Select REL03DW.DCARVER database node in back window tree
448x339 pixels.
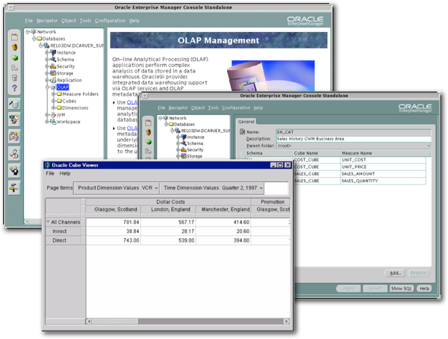[x=77, y=46]
